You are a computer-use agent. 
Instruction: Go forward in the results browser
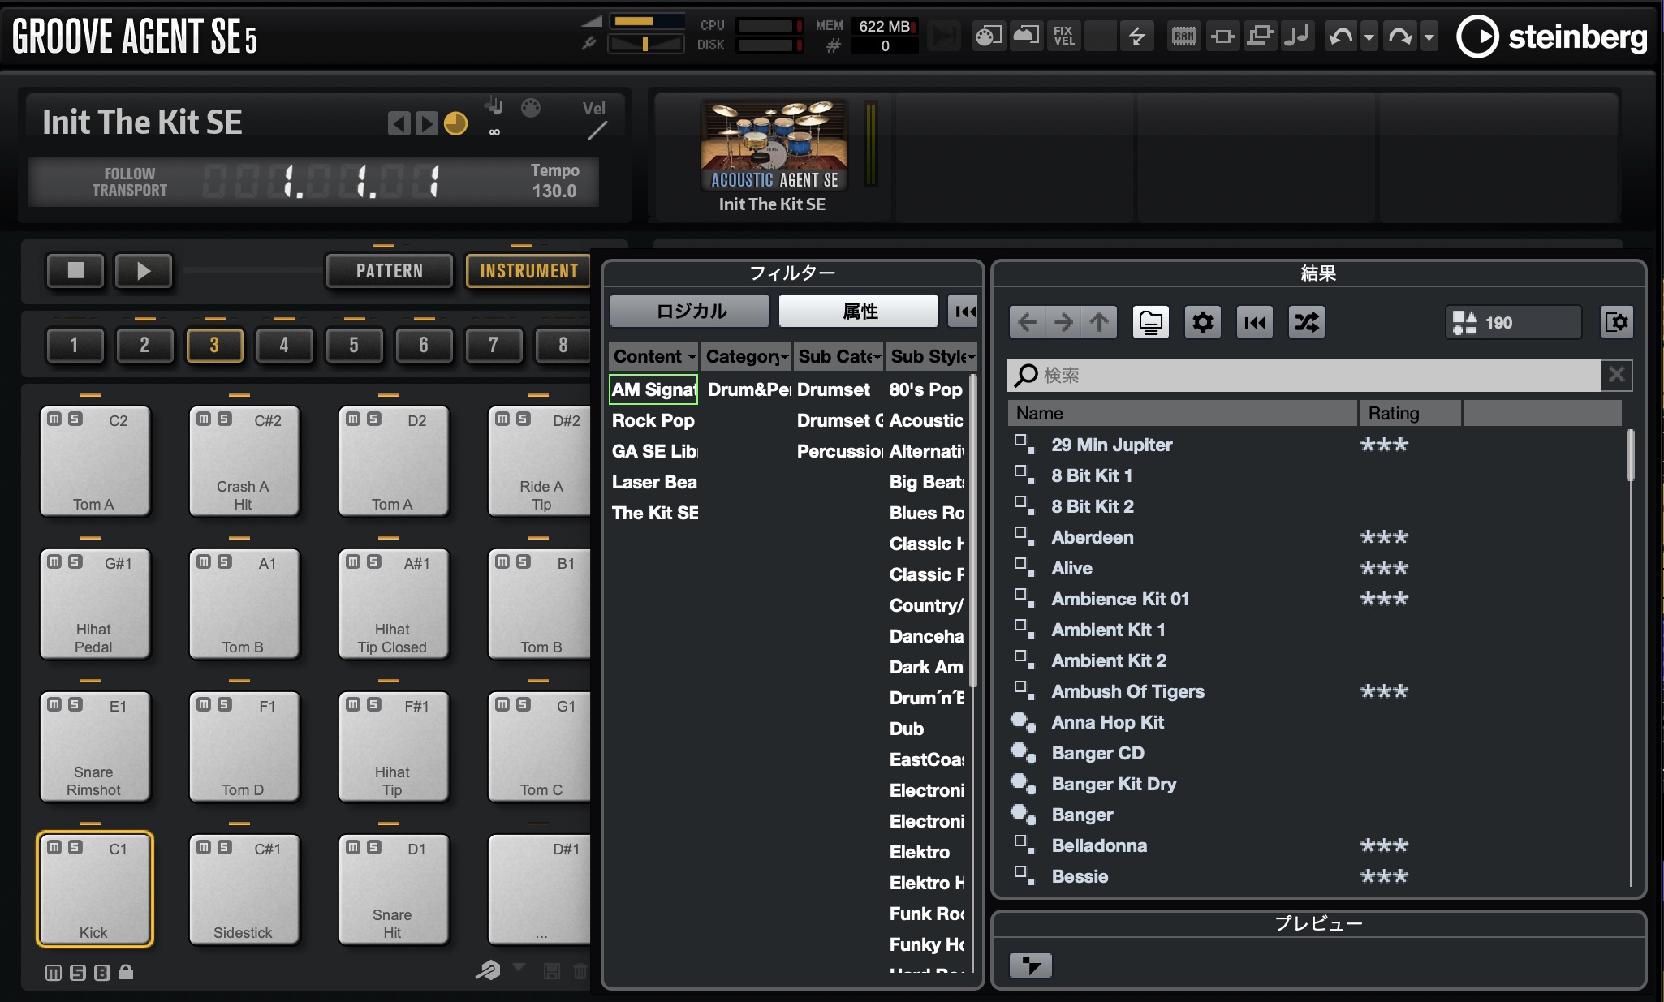pyautogui.click(x=1063, y=322)
